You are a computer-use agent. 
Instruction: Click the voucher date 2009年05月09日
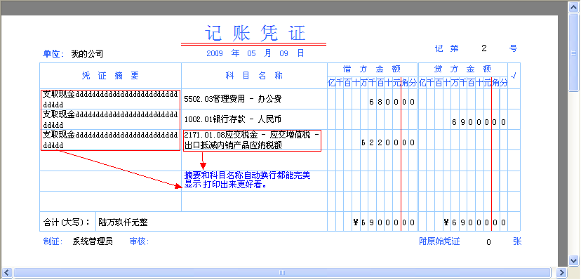(x=255, y=53)
